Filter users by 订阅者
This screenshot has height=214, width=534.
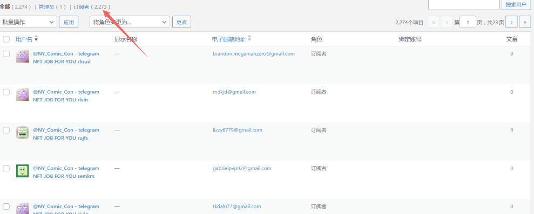click(81, 7)
